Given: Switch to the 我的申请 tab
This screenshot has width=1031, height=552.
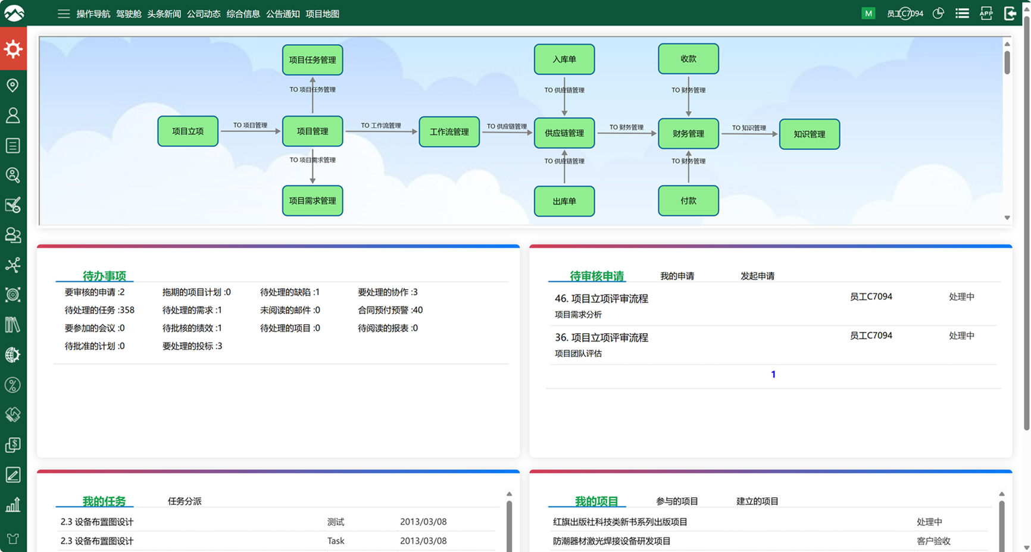Looking at the screenshot, I should 677,276.
